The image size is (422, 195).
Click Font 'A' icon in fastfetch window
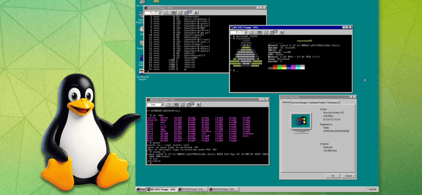pyautogui.click(x=282, y=32)
